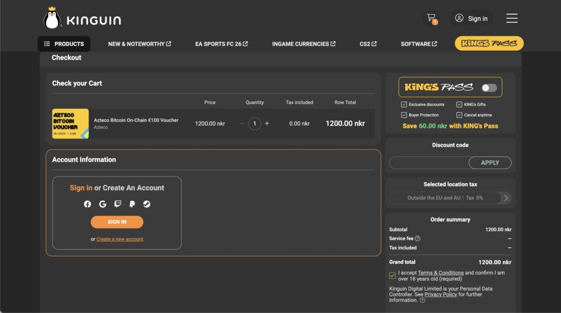Sign in with Google icon
Image resolution: width=561 pixels, height=313 pixels.
[102, 204]
